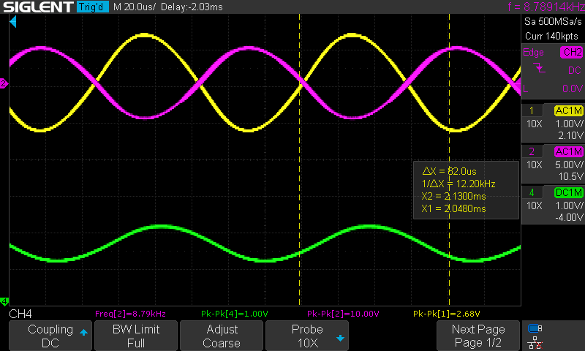Select the green channel 4 ground marker
585x351 pixels.
point(4,301)
